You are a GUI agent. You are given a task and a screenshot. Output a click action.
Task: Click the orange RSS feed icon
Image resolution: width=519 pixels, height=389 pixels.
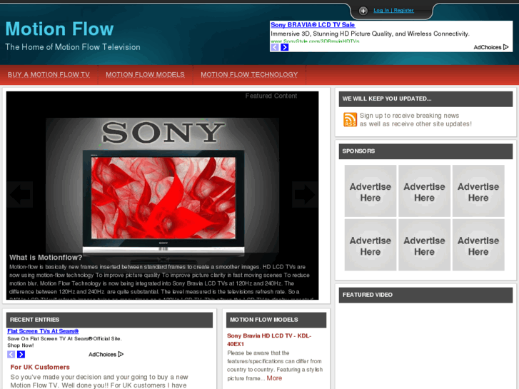(350, 119)
